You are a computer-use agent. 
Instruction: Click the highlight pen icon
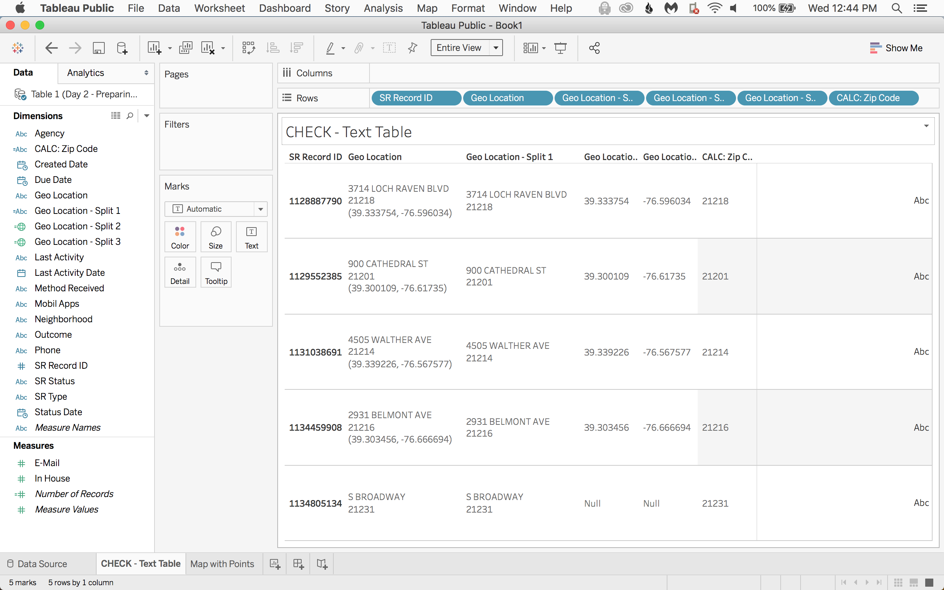click(x=330, y=48)
